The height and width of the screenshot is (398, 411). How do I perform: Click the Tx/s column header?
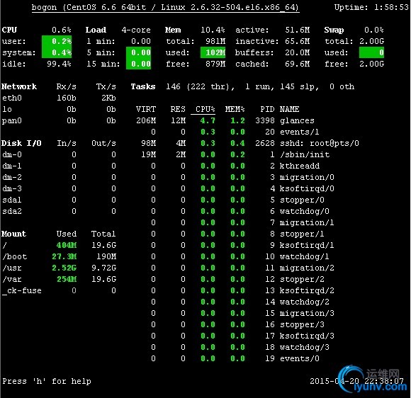pyautogui.click(x=106, y=86)
